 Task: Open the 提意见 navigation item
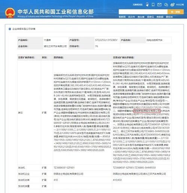(x=150, y=17)
